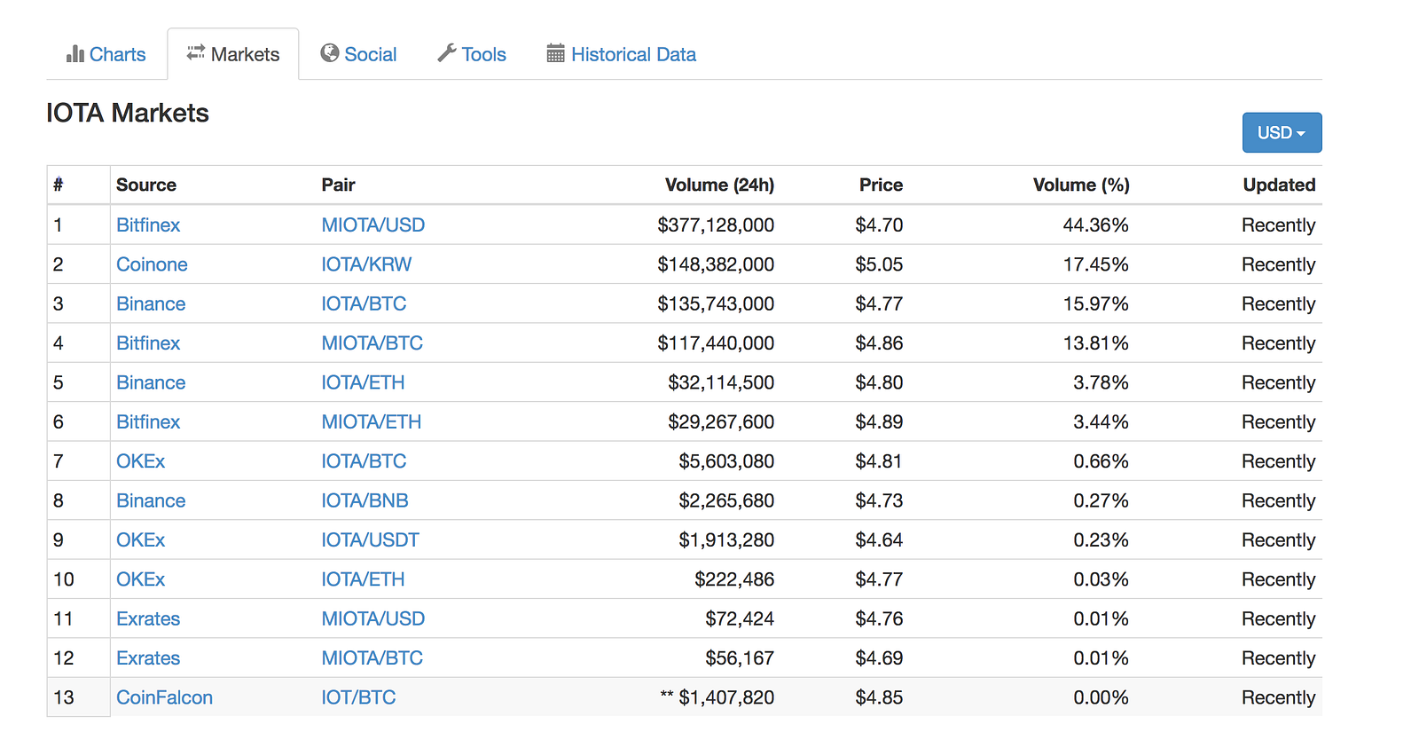This screenshot has width=1419, height=740.
Task: Open Exrates link in row 12
Action: coord(148,657)
